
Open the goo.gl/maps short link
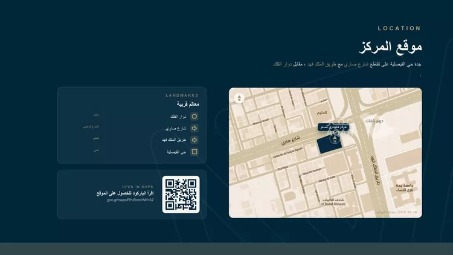point(130,200)
